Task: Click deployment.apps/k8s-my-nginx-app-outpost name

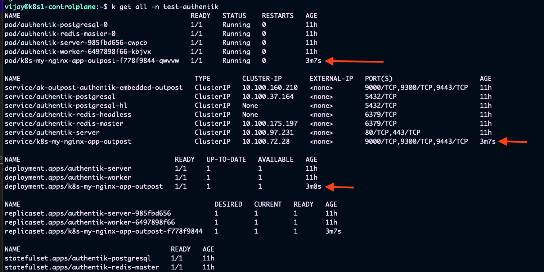Action: click(84, 186)
